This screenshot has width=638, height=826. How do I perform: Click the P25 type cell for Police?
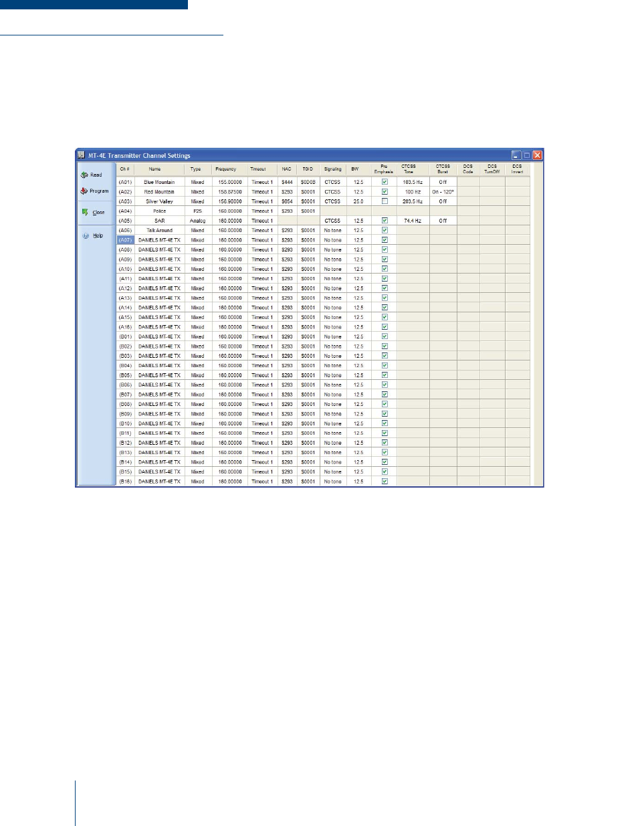(198, 211)
